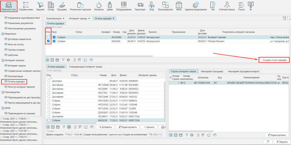This screenshot has height=145, width=291.
Task: Open the BI analytics icon
Action: point(251,6)
